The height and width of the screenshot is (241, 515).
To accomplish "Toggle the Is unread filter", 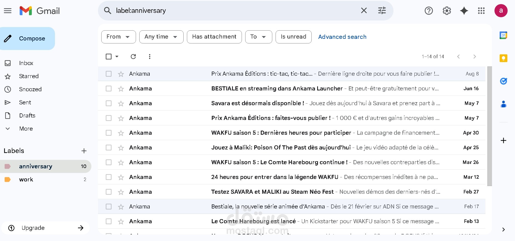I will [293, 37].
